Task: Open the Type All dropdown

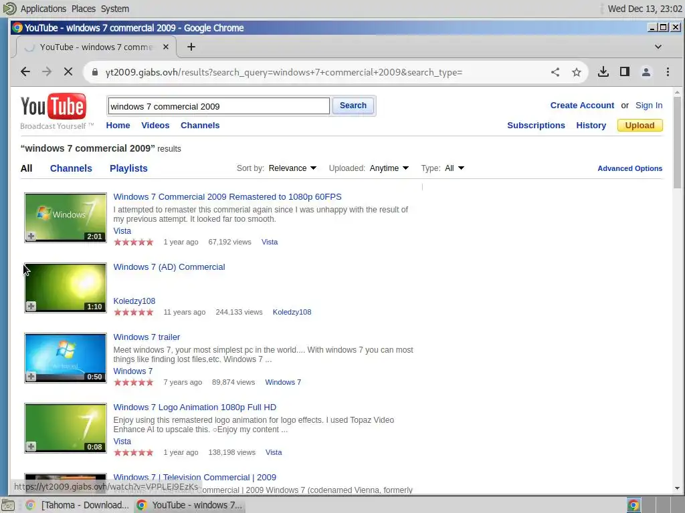Action: coord(454,168)
